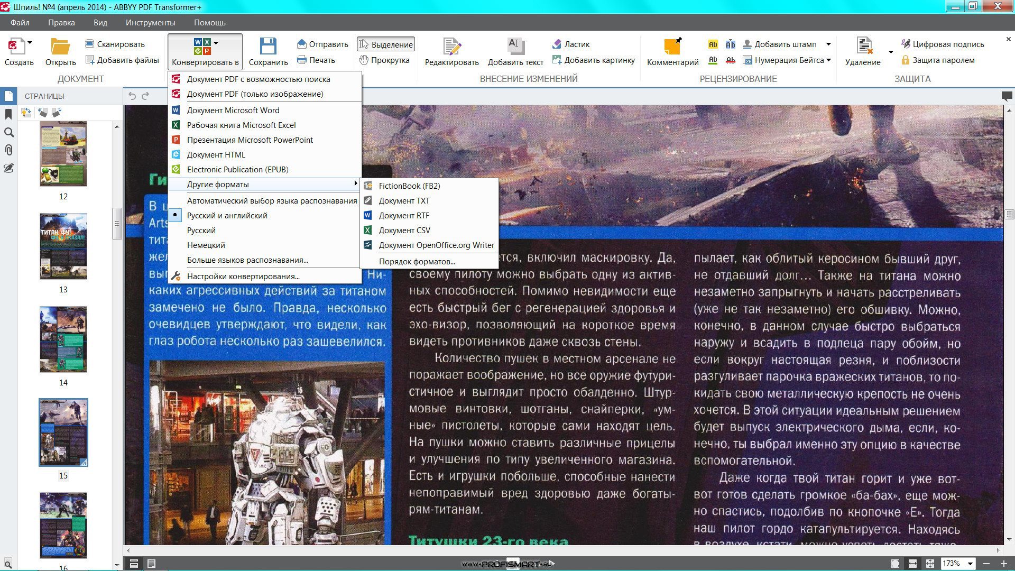The height and width of the screenshot is (571, 1015).
Task: Click the Удаление redaction icon
Action: pyautogui.click(x=864, y=47)
